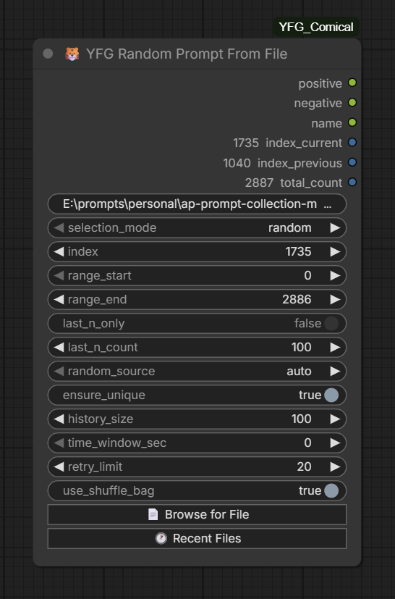This screenshot has height=599, width=395.
Task: Open Recent Files list
Action: point(197,538)
